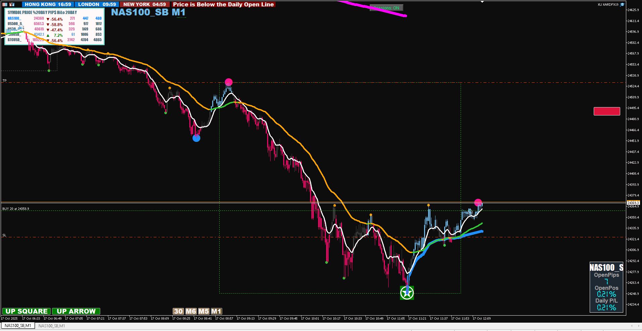Viewport: 642px width, 331px height.
Task: Click the table grid icon at top-left
Action: click(x=5, y=4)
